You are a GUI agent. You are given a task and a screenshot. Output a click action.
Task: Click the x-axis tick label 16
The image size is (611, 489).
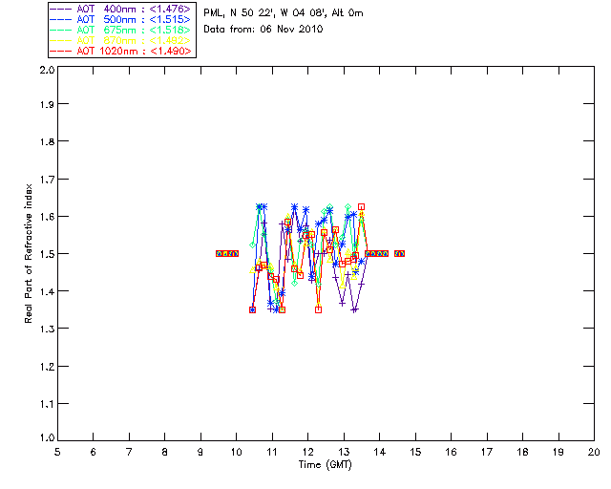pyautogui.click(x=452, y=452)
